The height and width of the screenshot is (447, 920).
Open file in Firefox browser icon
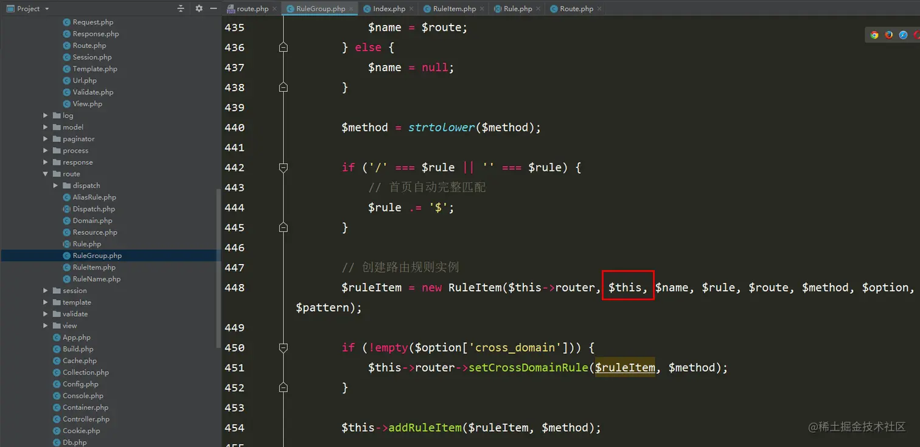[x=889, y=35]
